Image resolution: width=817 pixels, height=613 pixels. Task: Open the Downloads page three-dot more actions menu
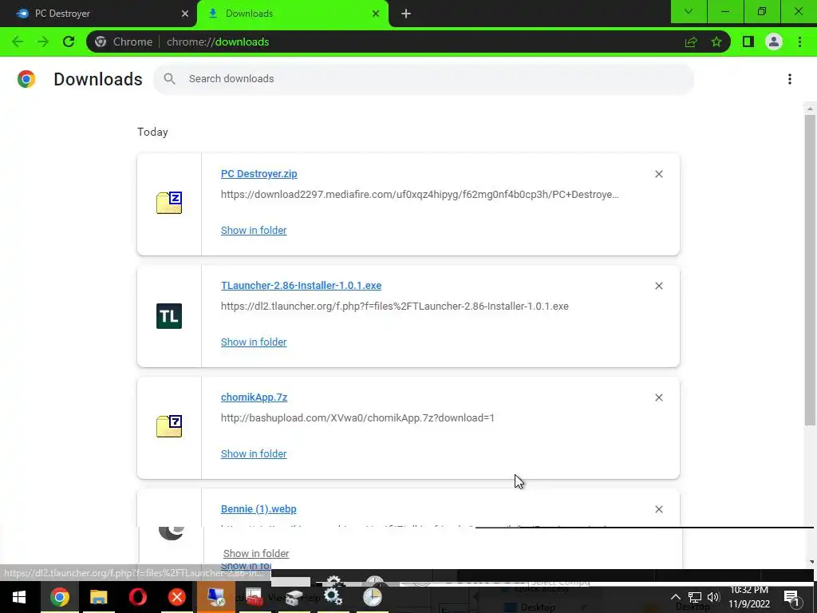[790, 79]
